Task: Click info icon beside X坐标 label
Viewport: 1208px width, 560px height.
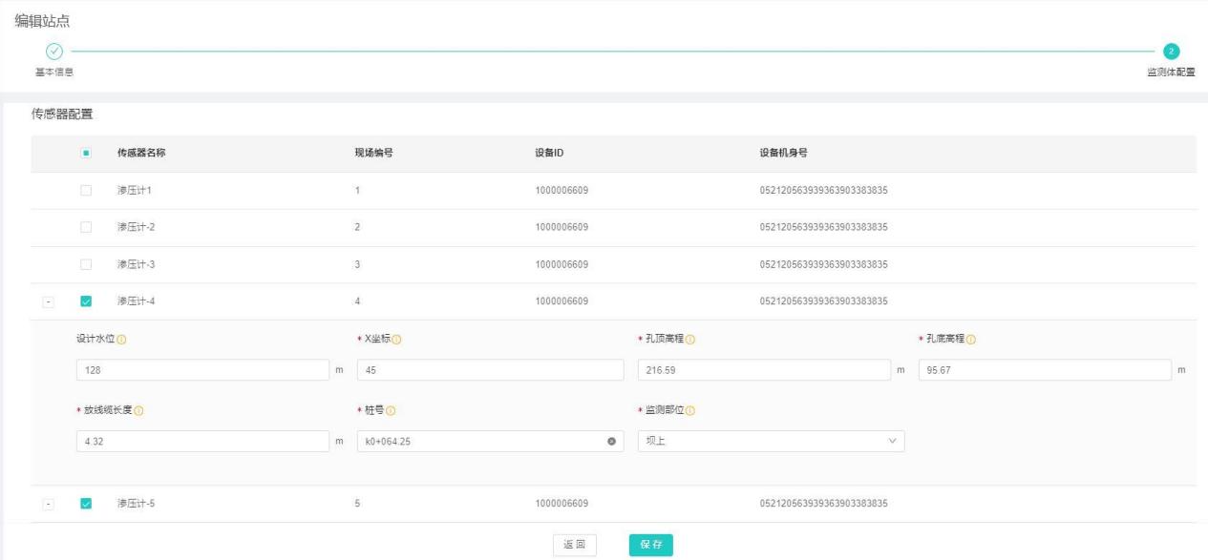Action: point(396,341)
